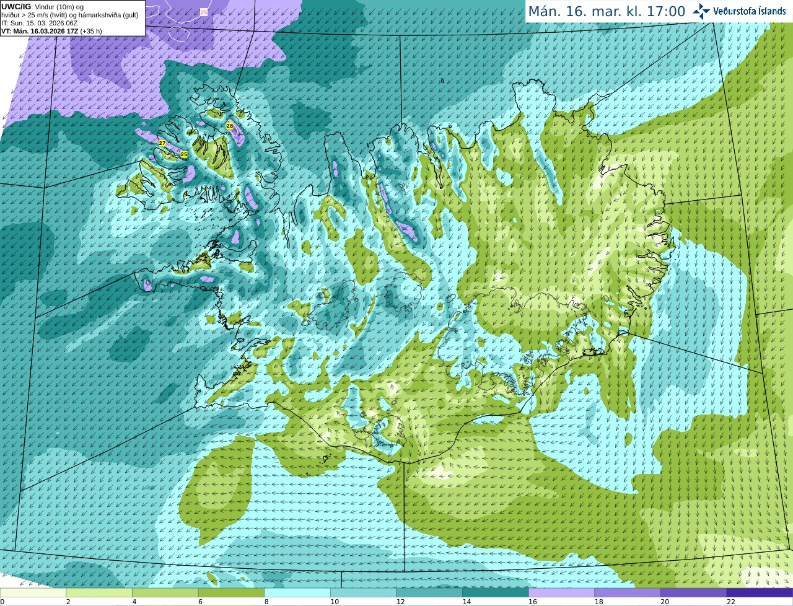Pick the 12–14 m/s teal swatch
Viewport: 793px width, 606px height.
(429, 592)
